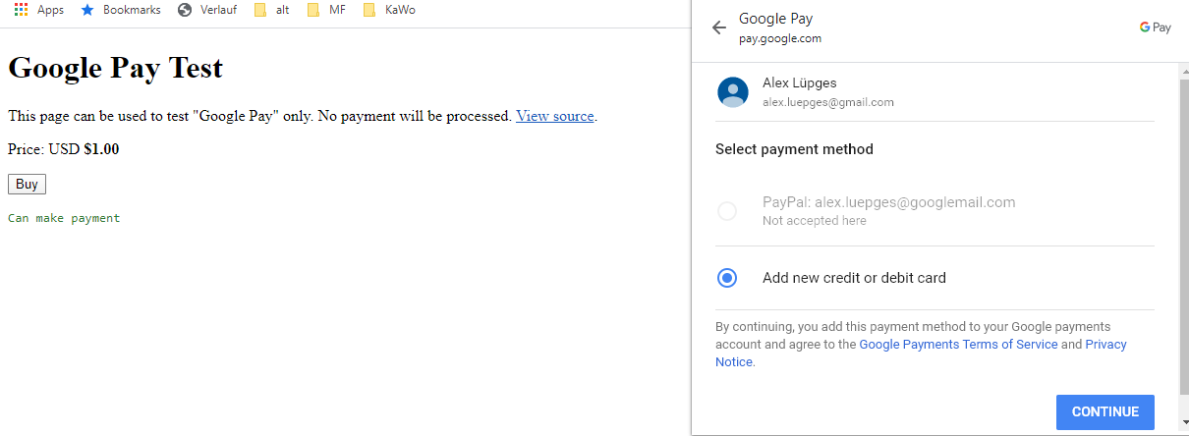Viewport: 1189px width, 436px height.
Task: Click the G Pay logo
Action: tap(1156, 27)
